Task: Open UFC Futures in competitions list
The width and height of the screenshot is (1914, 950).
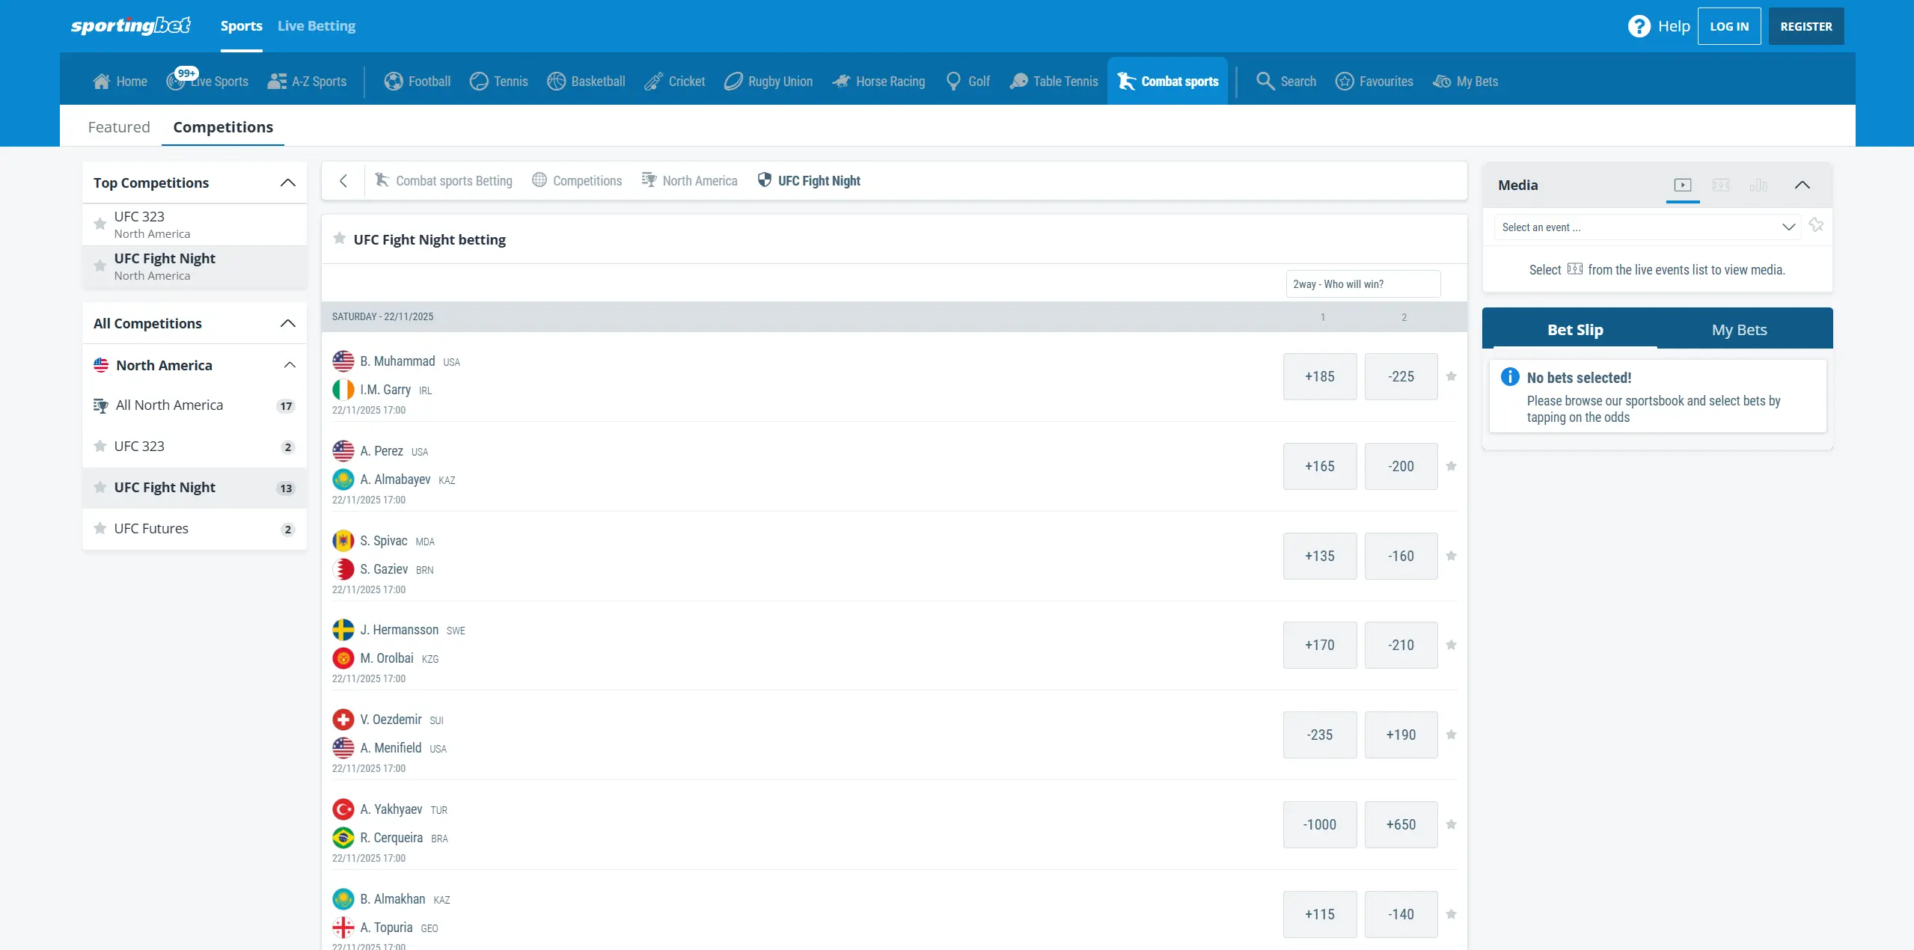Action: pos(151,528)
